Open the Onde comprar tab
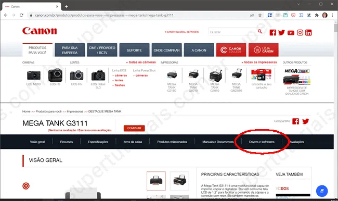This screenshot has width=338, height=201. [x=166, y=50]
